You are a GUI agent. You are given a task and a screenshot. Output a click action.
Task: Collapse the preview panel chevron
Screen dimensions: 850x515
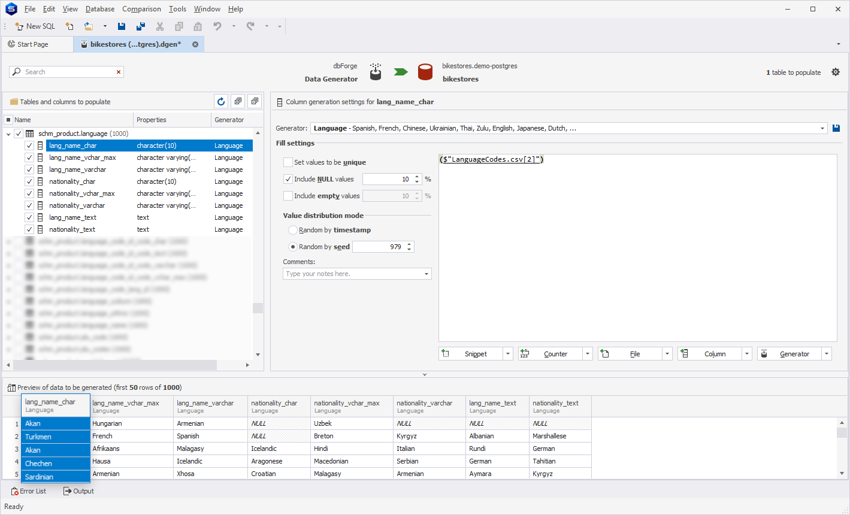pyautogui.click(x=425, y=375)
